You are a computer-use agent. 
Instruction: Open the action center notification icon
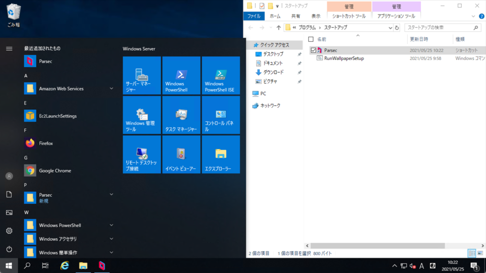tap(474, 266)
